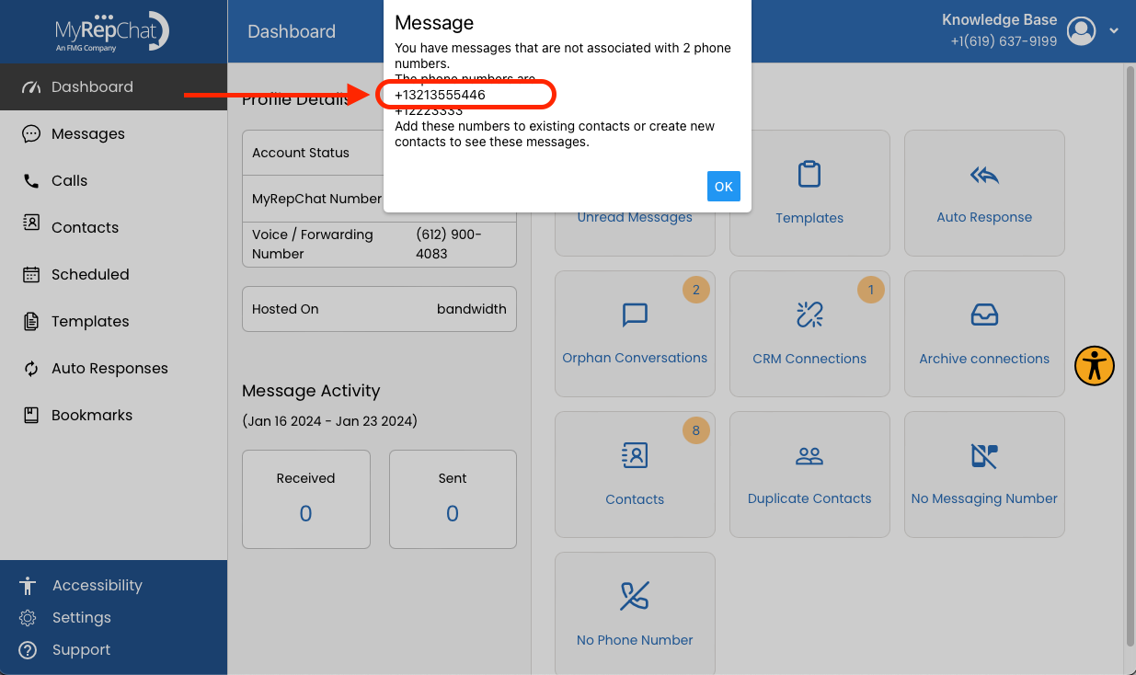Open the Templates tile clipboard icon
The image size is (1136, 675).
coord(809,174)
